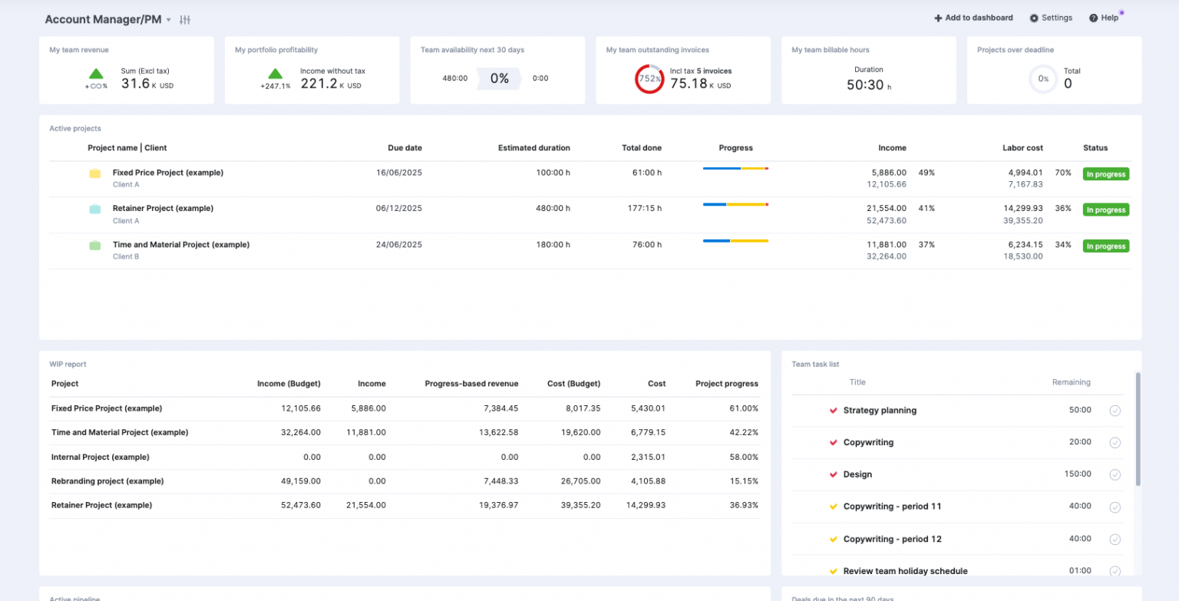Complete the Review team holiday schedule task
The image size is (1179, 601).
click(1115, 570)
